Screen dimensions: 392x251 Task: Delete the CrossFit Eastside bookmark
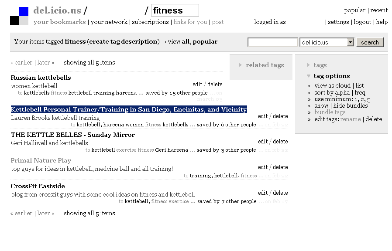click(x=280, y=193)
